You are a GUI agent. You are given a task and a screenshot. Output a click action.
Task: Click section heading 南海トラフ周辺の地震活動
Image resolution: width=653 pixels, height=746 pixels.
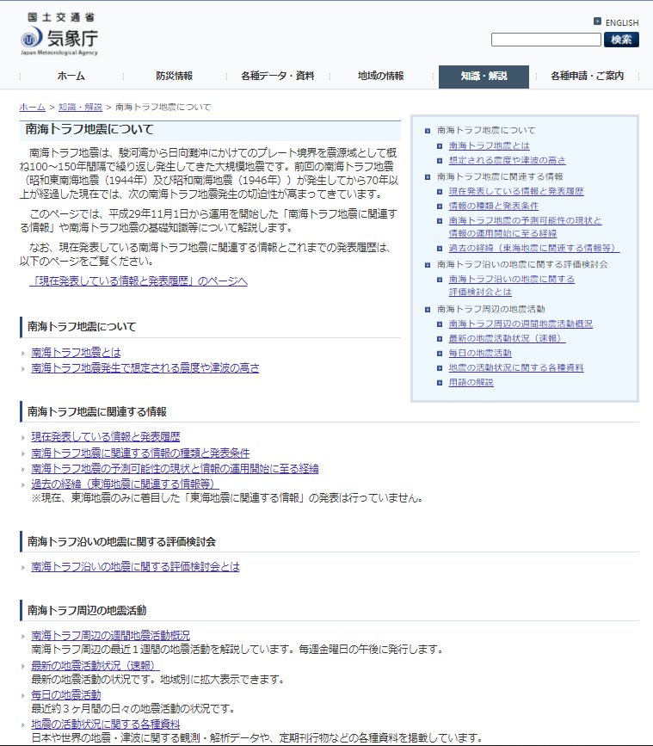coord(87,610)
